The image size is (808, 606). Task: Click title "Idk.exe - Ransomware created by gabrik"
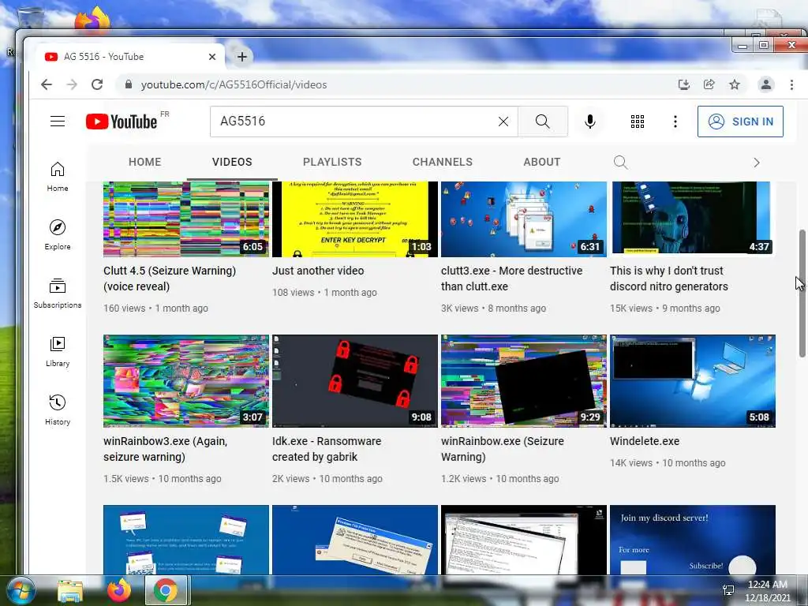pos(327,449)
